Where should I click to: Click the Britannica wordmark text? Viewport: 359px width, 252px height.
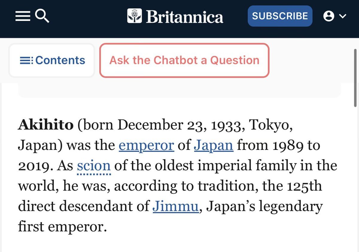(x=185, y=17)
